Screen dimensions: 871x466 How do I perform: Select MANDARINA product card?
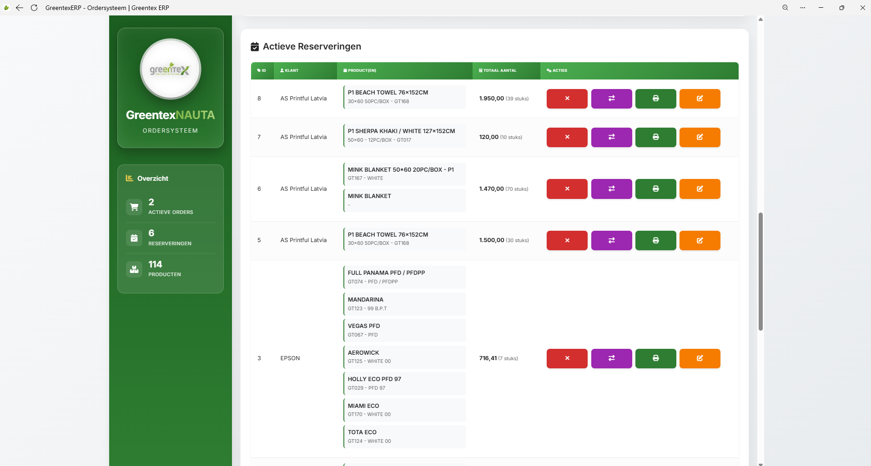point(405,304)
